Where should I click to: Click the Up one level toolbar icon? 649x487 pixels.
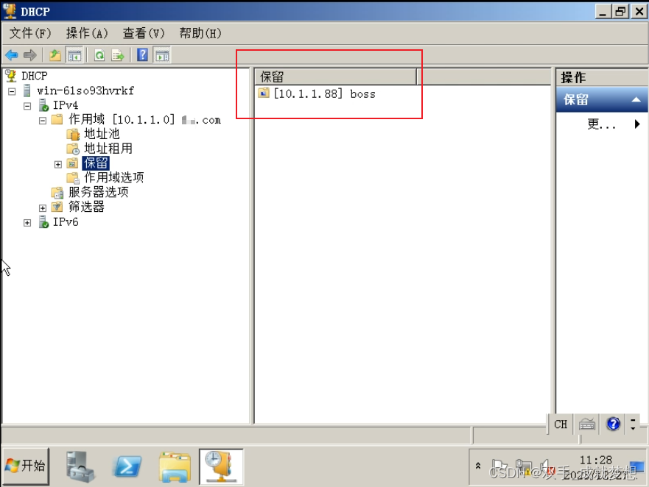[55, 55]
